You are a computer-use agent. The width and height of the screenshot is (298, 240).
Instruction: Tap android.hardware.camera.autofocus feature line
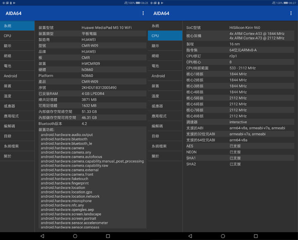(x=72, y=157)
